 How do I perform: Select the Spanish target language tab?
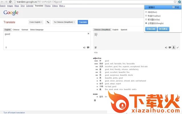[x=124, y=30]
